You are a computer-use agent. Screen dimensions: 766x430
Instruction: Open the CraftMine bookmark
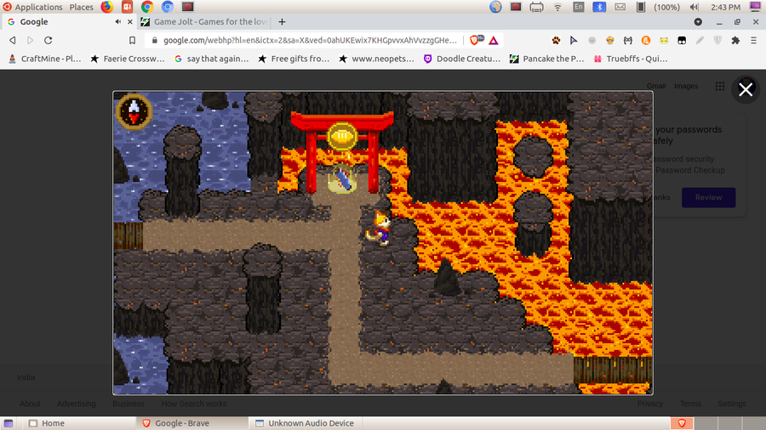[x=44, y=59]
